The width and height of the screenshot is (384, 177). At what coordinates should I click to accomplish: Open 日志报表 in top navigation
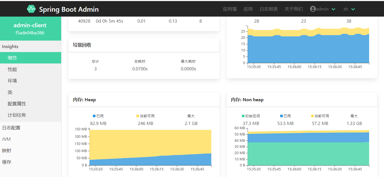click(x=268, y=9)
